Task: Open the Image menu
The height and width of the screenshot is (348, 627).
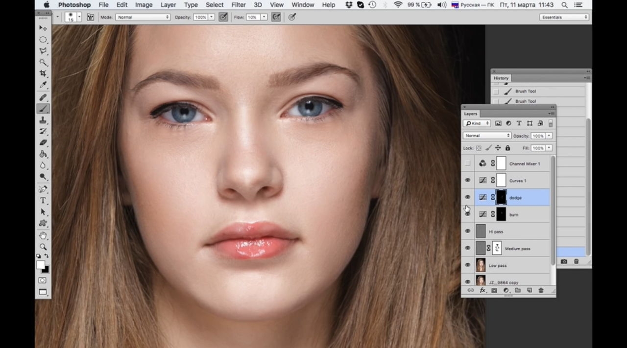Action: (x=144, y=5)
